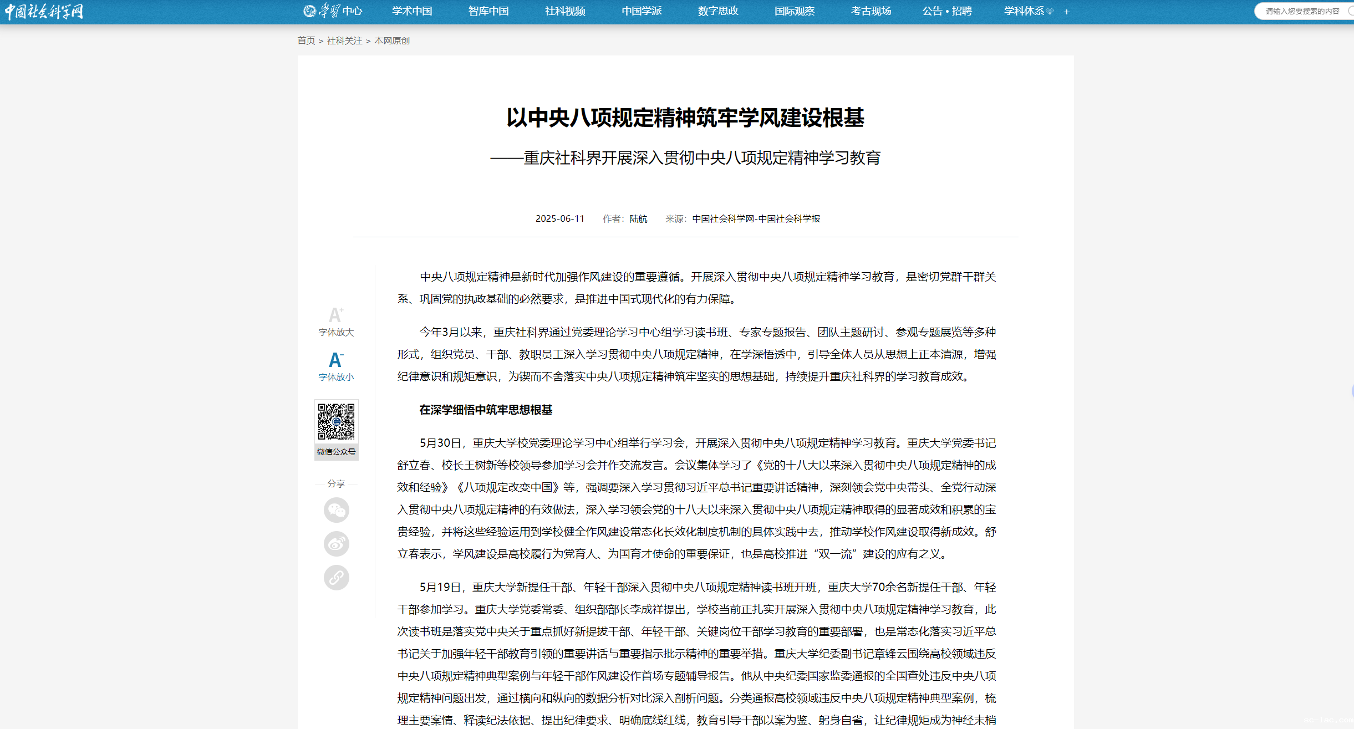Share article via WeChat icon
Image resolution: width=1354 pixels, height=729 pixels.
click(x=336, y=510)
